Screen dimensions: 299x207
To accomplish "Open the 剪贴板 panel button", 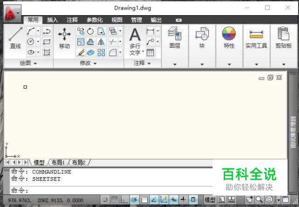I will (283, 38).
